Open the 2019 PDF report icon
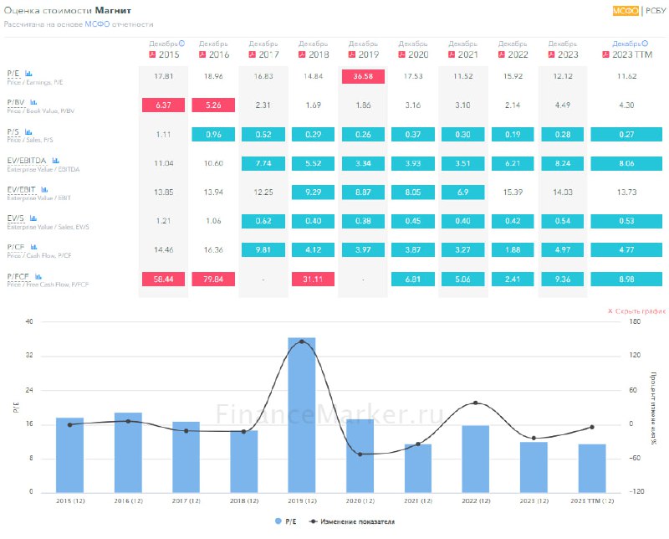The image size is (669, 539). click(x=352, y=54)
